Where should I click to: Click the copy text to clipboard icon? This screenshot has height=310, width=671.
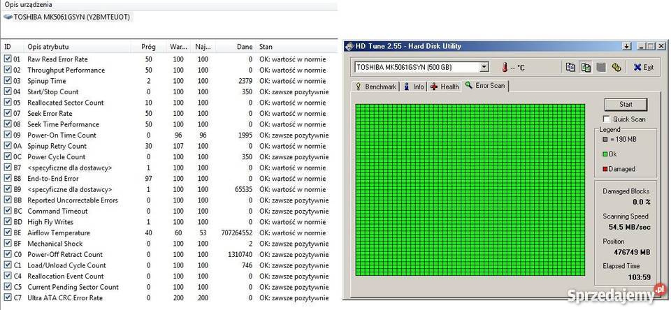coord(571,67)
